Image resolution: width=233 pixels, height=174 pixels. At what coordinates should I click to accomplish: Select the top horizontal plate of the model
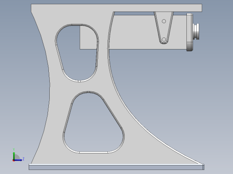point(116,8)
